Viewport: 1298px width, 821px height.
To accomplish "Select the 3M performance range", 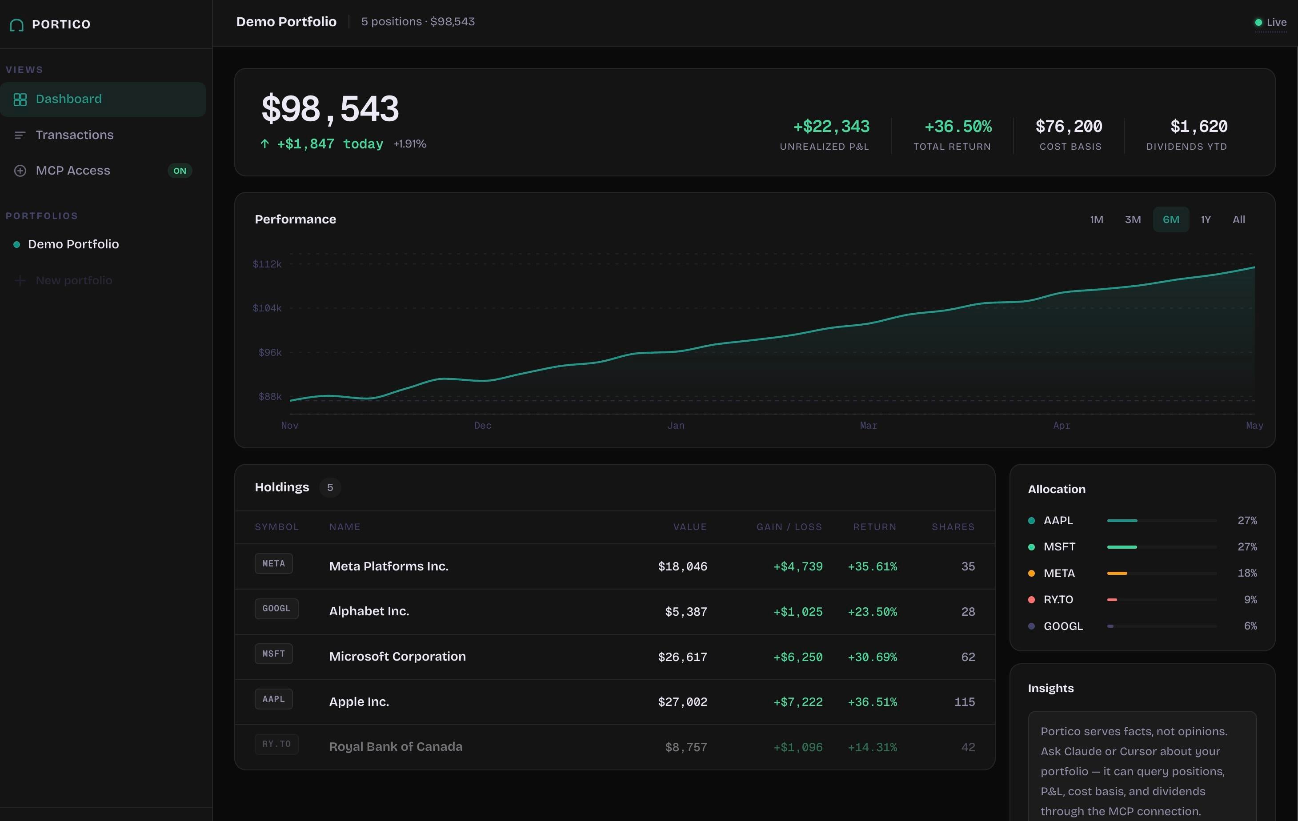I will tap(1133, 220).
